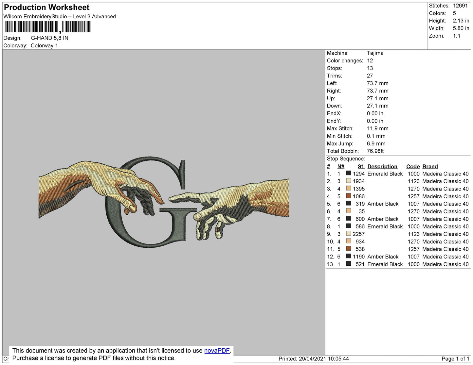Click stitch count 934 in row 10
473x365 pixels.
[x=360, y=241]
